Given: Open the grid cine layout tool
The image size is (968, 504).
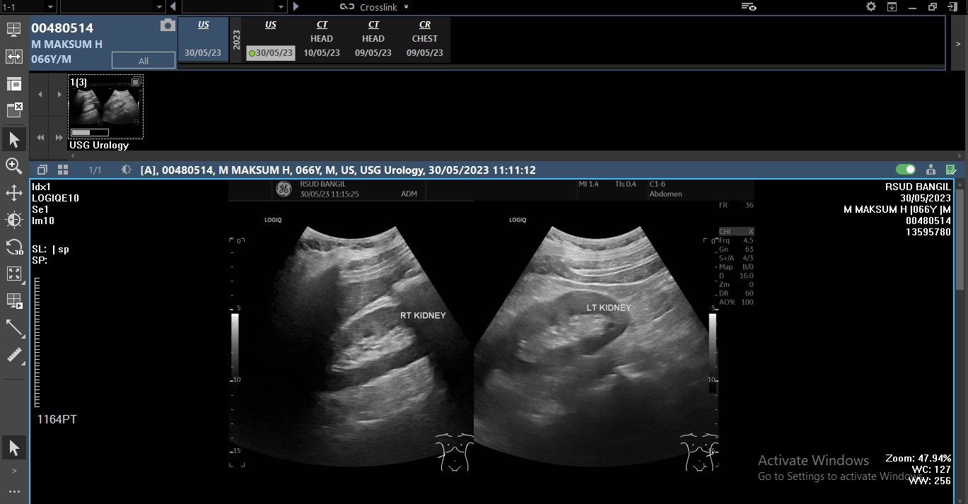Looking at the screenshot, I should (13, 300).
